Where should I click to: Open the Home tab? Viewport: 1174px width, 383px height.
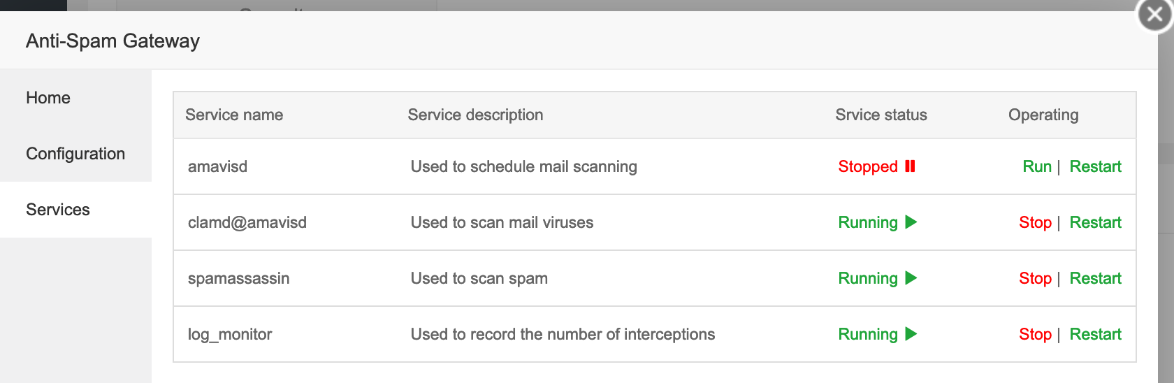(x=48, y=98)
